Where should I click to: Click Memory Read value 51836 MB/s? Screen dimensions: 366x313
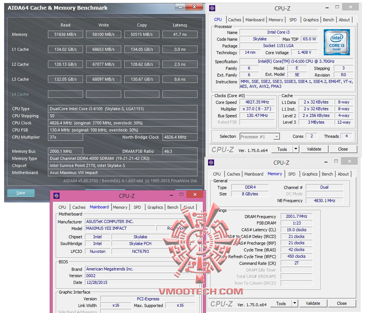(65, 34)
